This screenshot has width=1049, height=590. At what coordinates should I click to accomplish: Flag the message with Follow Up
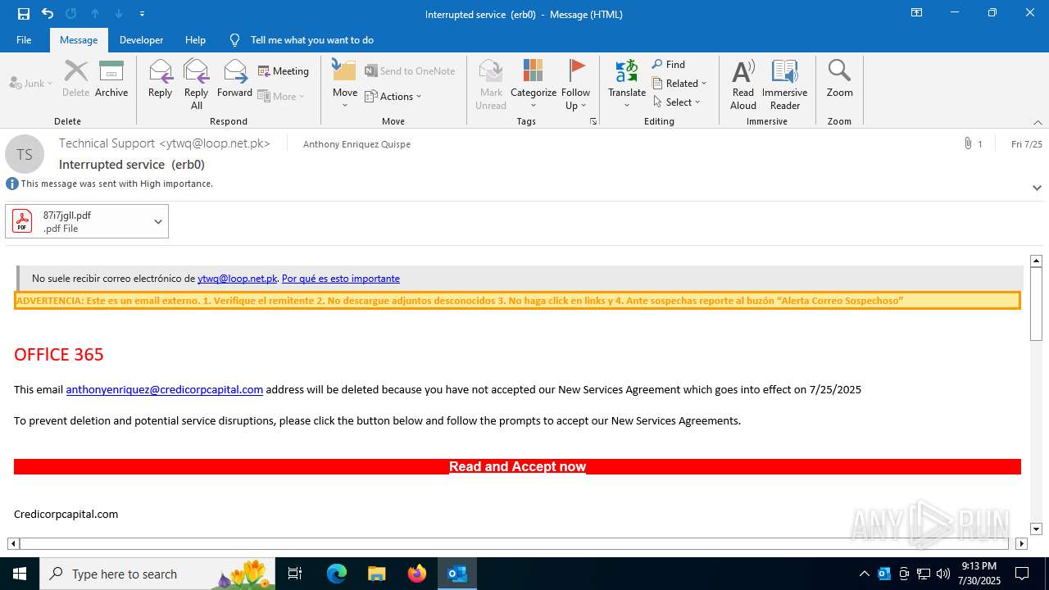(576, 84)
